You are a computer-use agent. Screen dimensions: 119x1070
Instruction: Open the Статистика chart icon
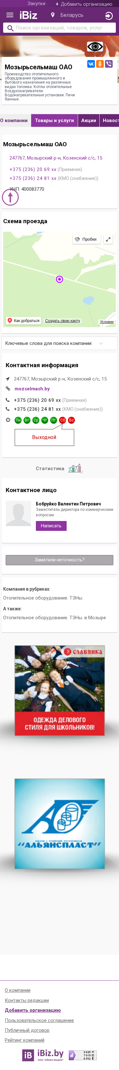click(76, 469)
